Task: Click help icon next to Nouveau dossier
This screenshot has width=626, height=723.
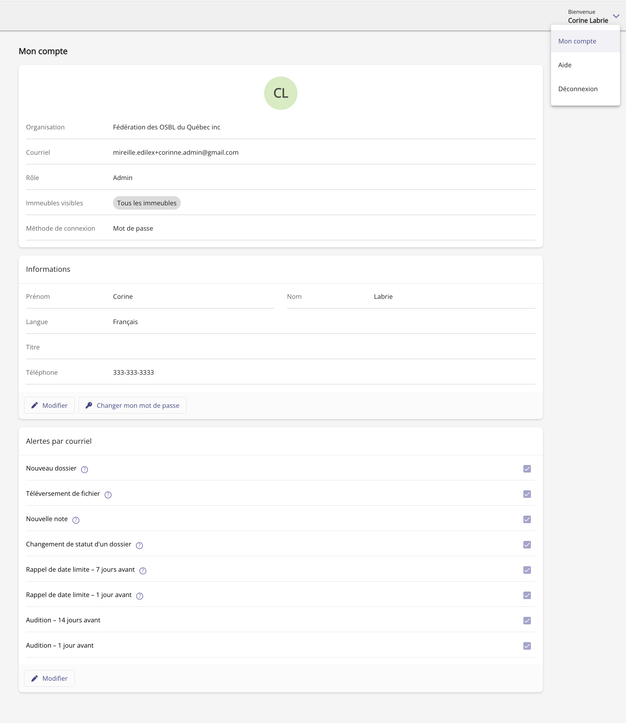Action: pyautogui.click(x=85, y=469)
